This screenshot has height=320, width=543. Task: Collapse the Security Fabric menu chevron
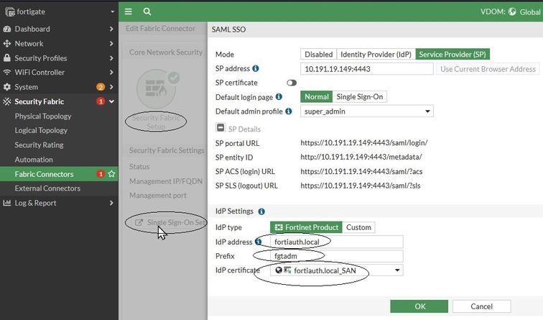(111, 101)
